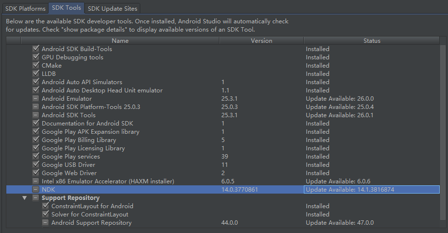Toggle Intel x86 Emulator Accelerator checkbox

[x=35, y=181]
